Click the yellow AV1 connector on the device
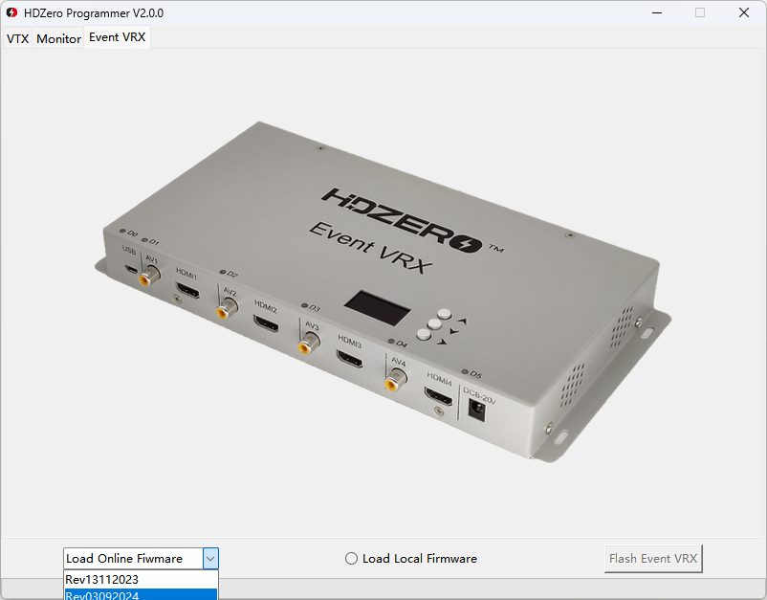767x600 pixels. coord(150,278)
